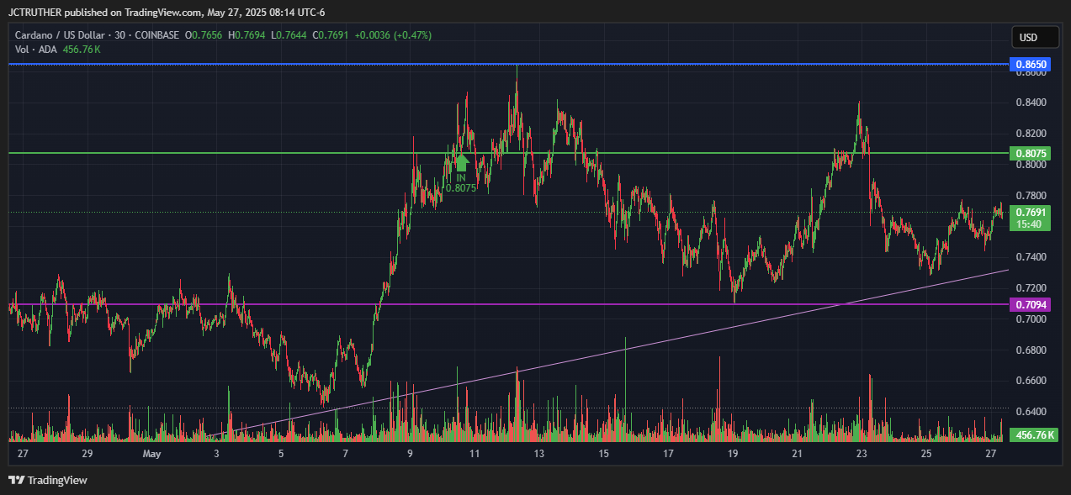1071x495 pixels.
Task: Click the 29 date label on the time axis
Action: (87, 454)
